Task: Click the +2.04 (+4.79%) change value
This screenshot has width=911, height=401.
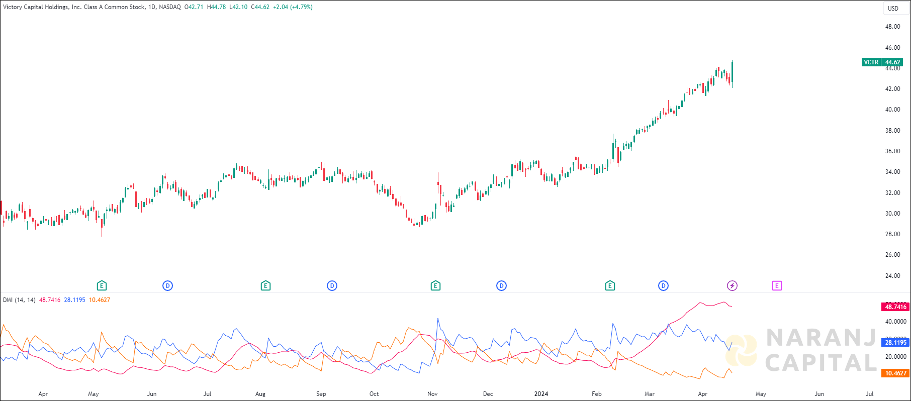Action: pos(293,7)
